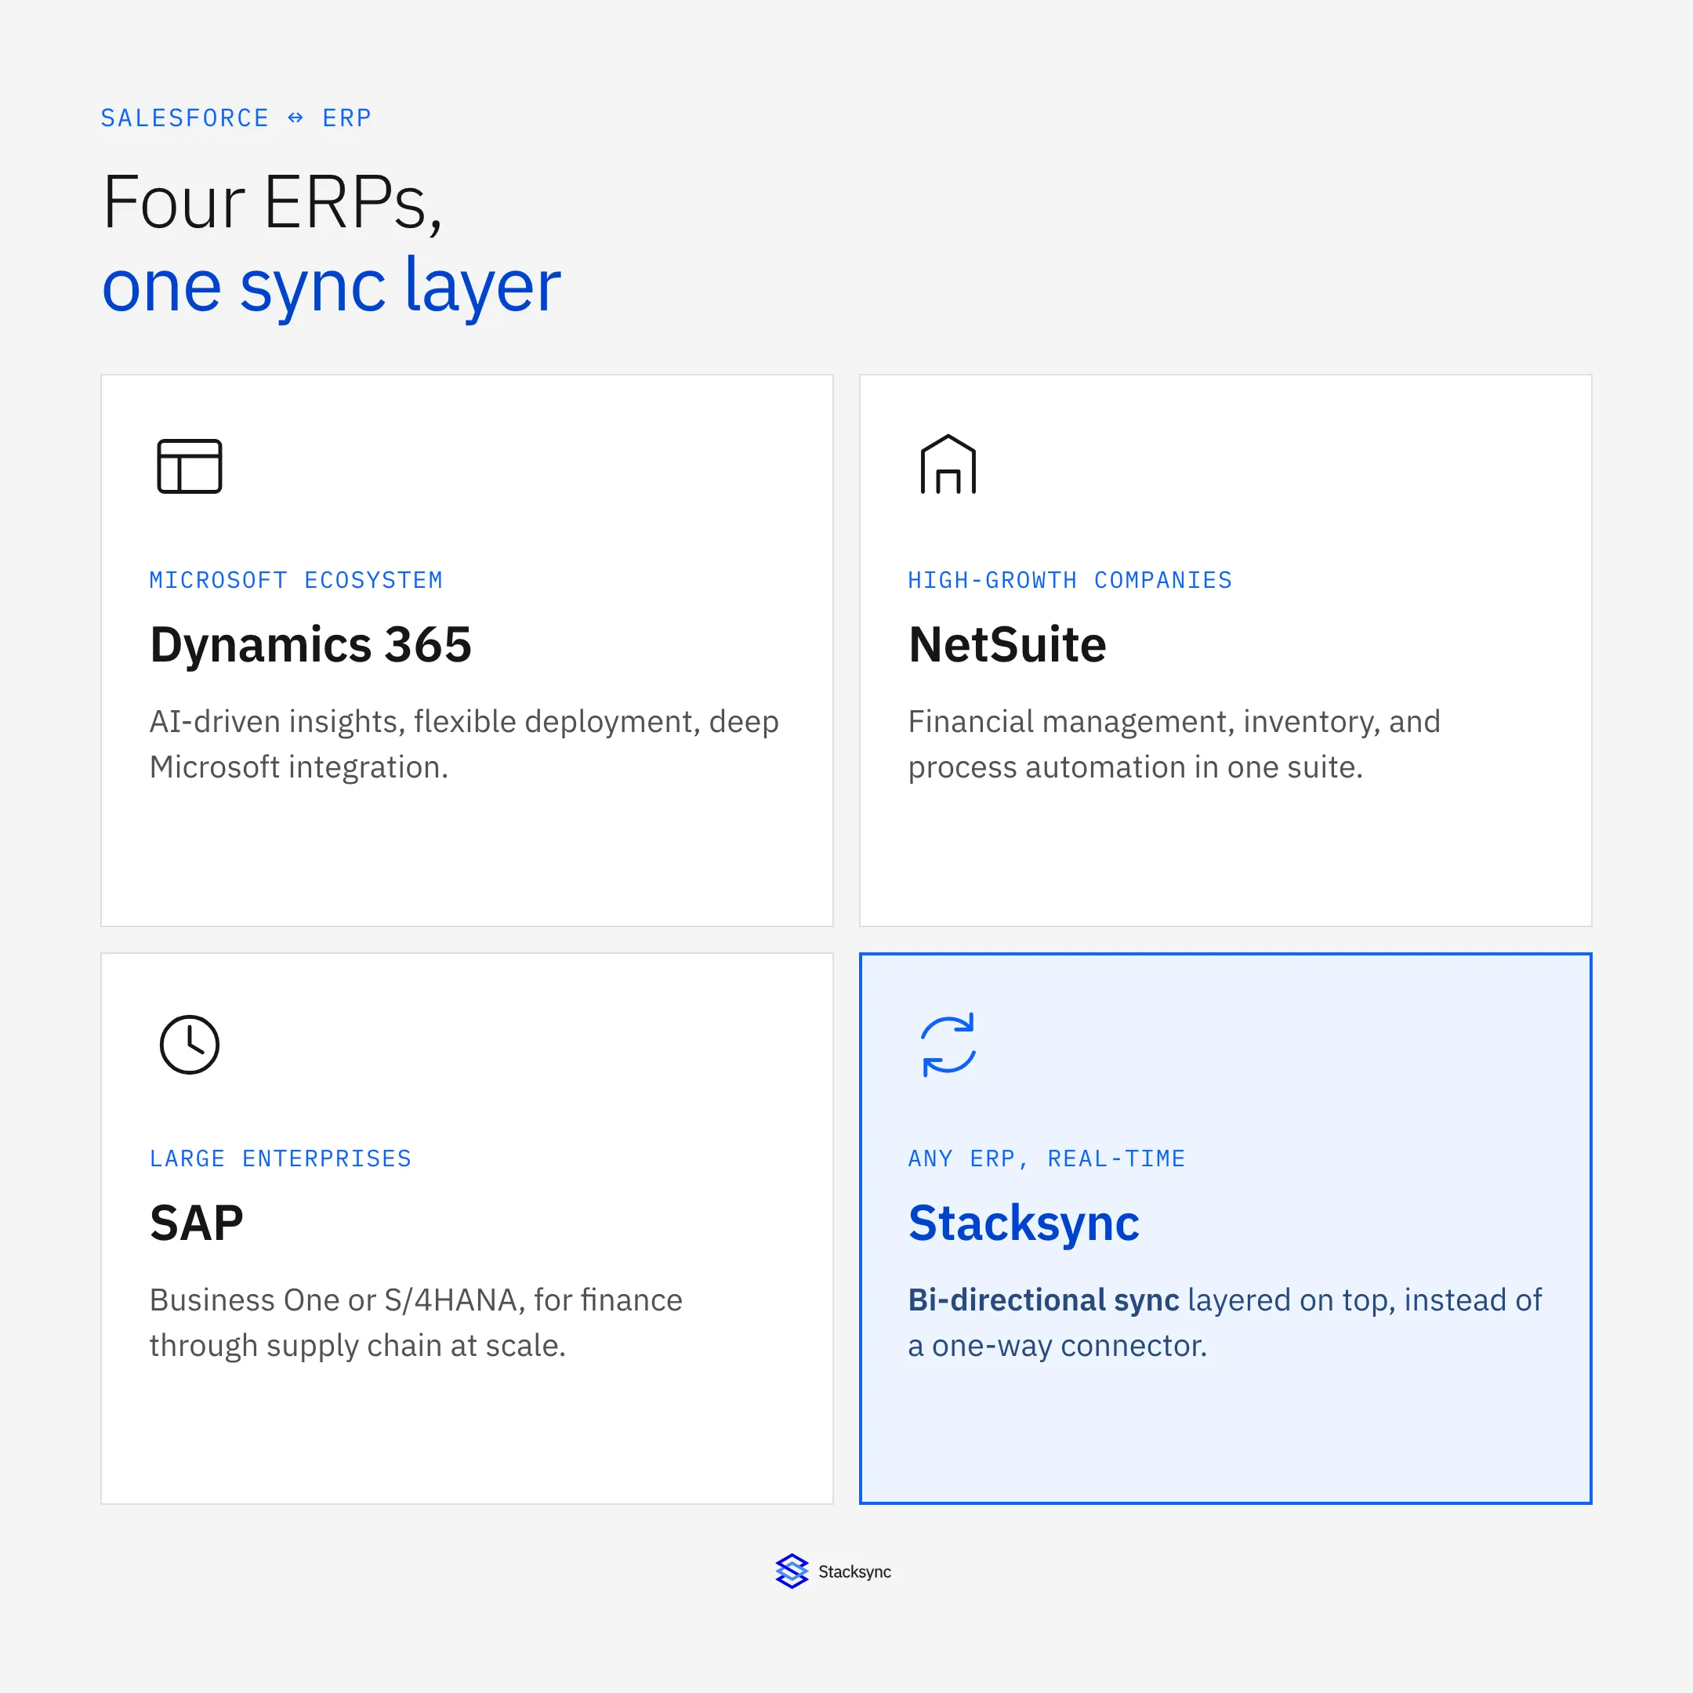Click the bold 'Bi-directional sync' text
Image resolution: width=1693 pixels, height=1693 pixels.
(x=1044, y=1300)
